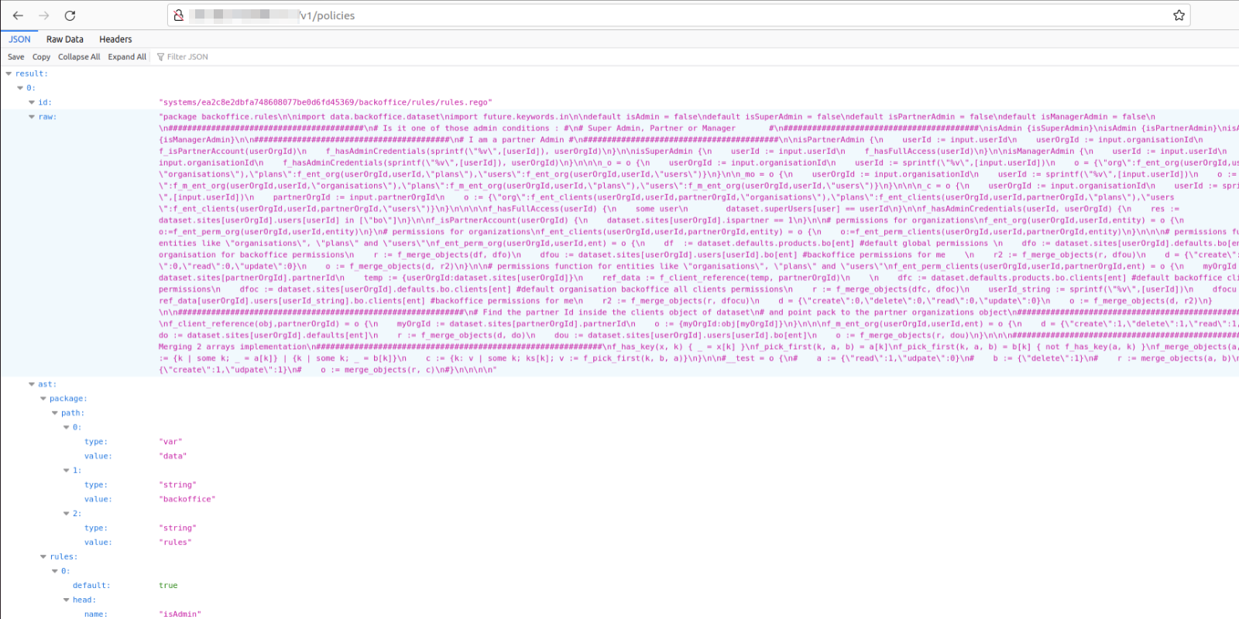The width and height of the screenshot is (1239, 619).
Task: Expand All JSON nodes
Action: 127,57
